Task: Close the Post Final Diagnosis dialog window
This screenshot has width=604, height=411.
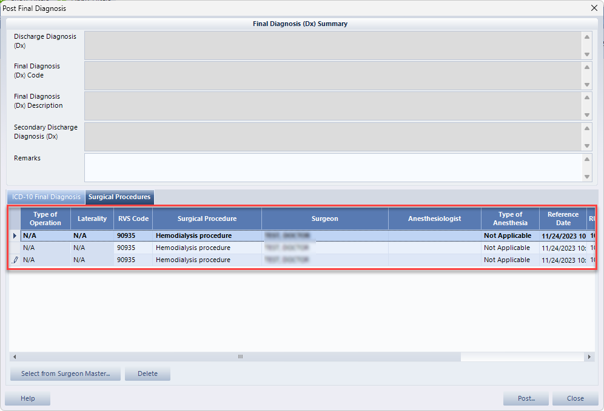Action: pyautogui.click(x=594, y=8)
